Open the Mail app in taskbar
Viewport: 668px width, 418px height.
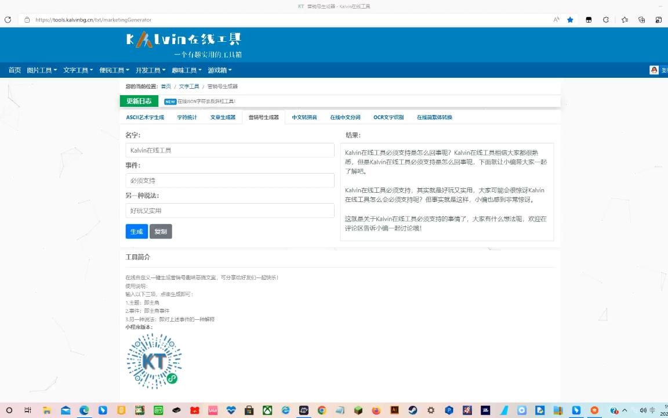click(x=65, y=410)
